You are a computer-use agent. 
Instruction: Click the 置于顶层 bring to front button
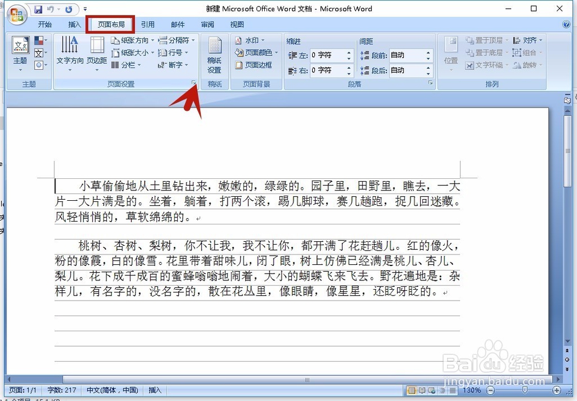coord(486,40)
